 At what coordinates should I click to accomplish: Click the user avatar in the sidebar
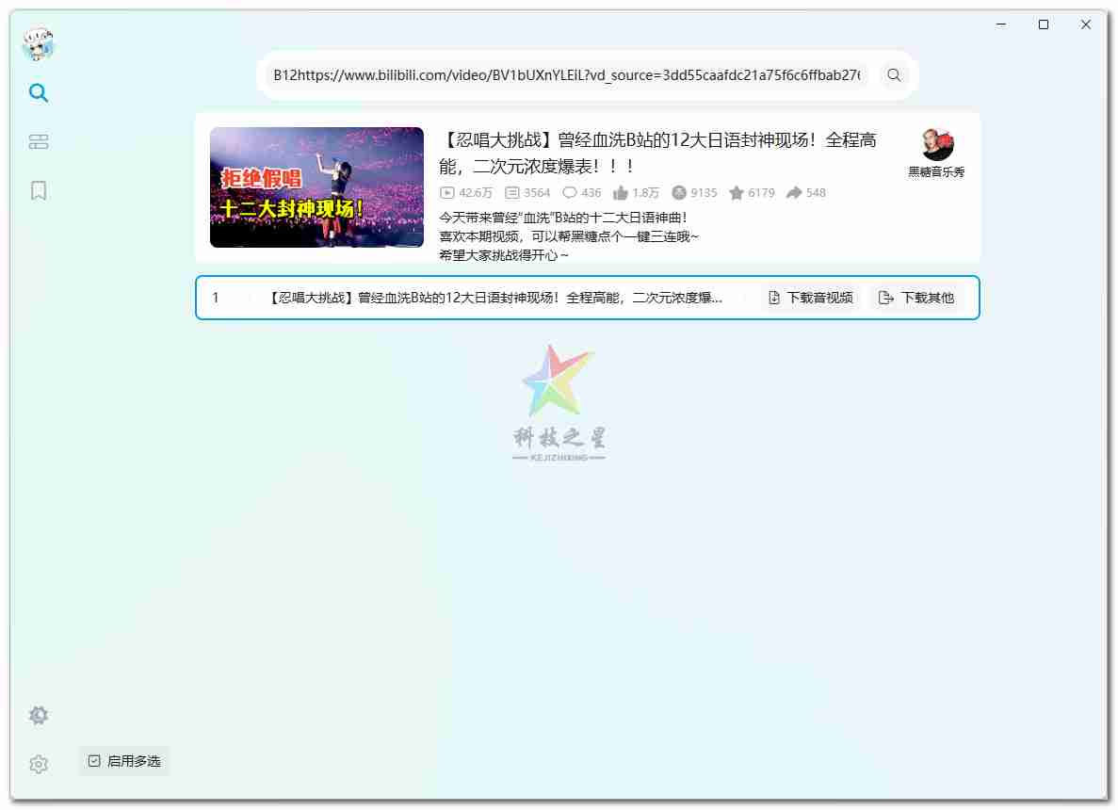point(39,44)
